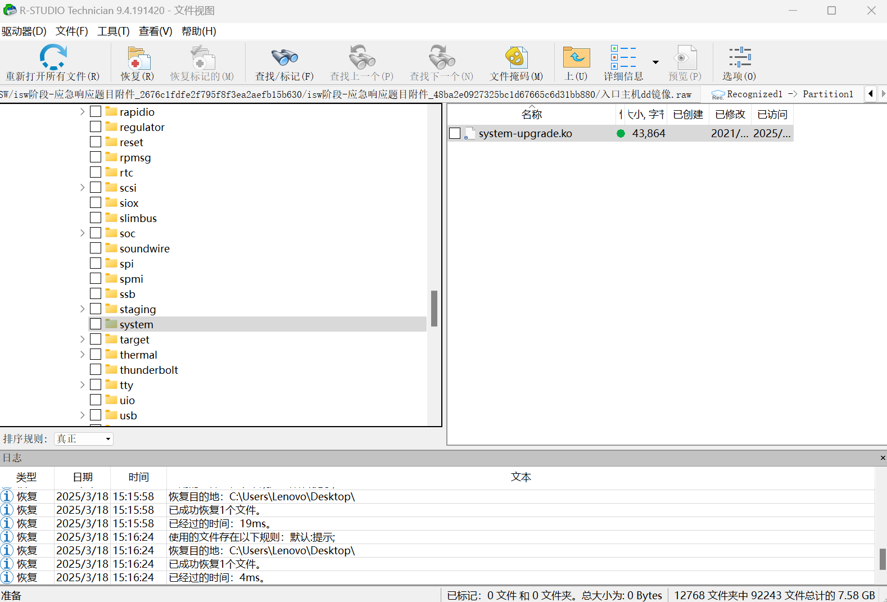Screen dimensions: 887x602
Task: Expand the scsi folder node
Action: pyautogui.click(x=82, y=188)
